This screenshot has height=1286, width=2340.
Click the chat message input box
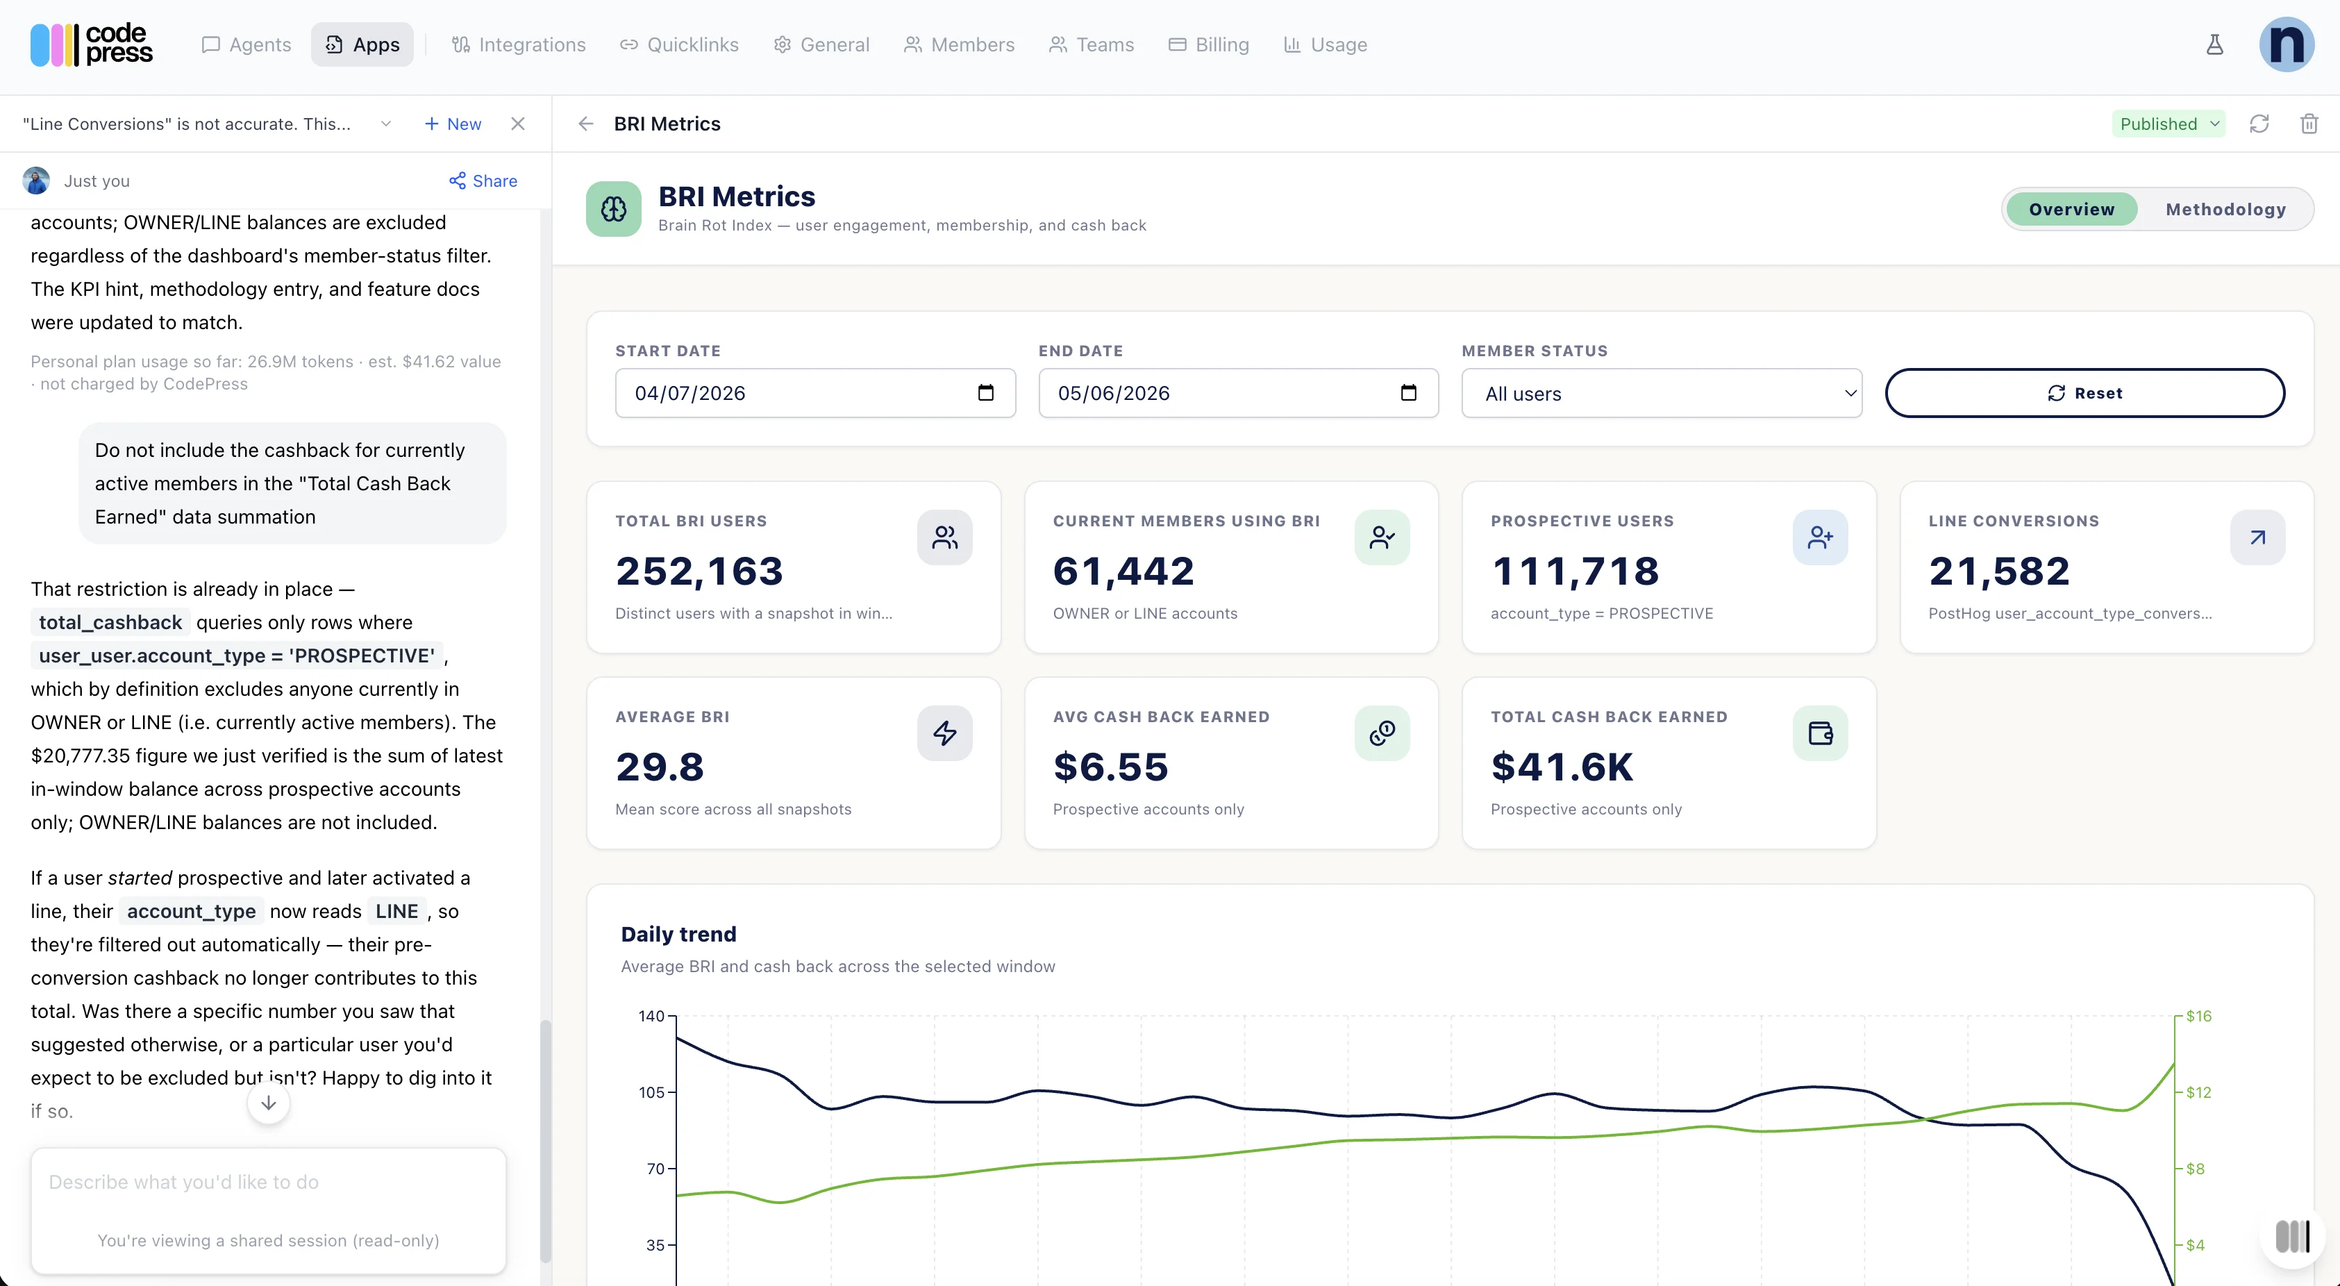(x=268, y=1210)
